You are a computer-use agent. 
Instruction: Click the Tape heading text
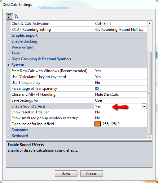coord(15,53)
